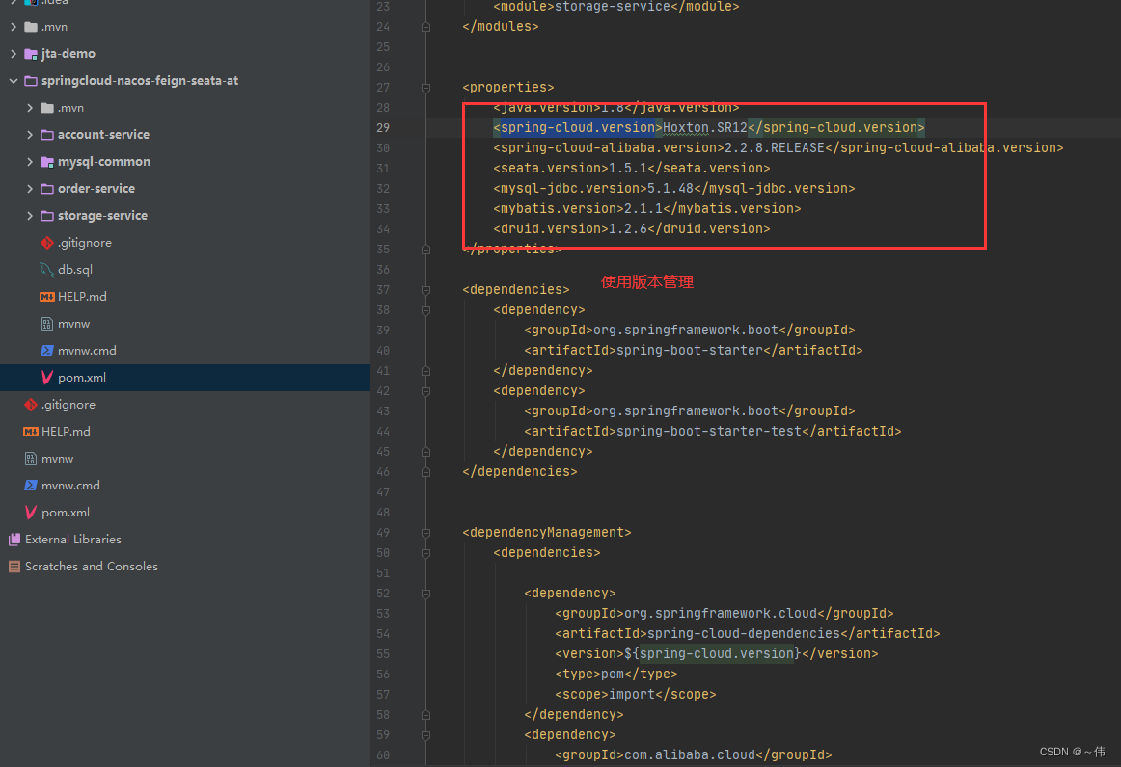Collapse the springcloud-nacos-feign-seata-at folder
Image resolution: width=1121 pixels, height=767 pixels.
[x=14, y=81]
